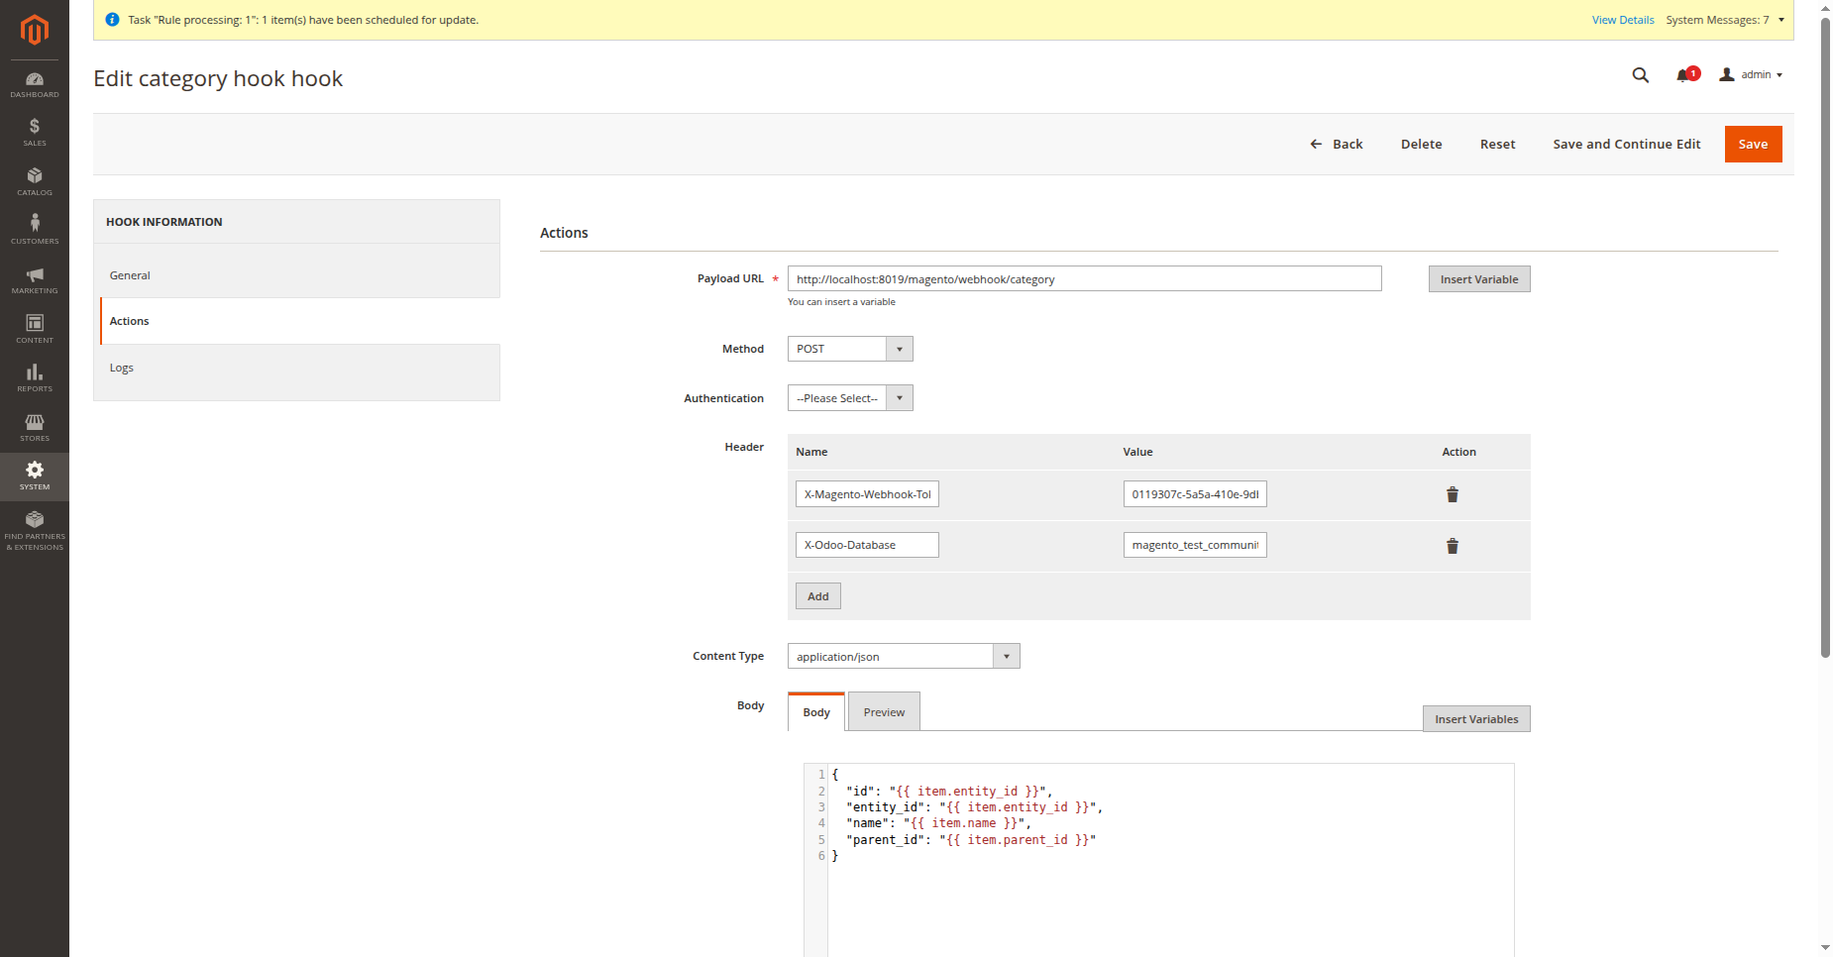This screenshot has height=957, width=1833.
Task: Click the Magento logo icon
Action: tap(35, 30)
